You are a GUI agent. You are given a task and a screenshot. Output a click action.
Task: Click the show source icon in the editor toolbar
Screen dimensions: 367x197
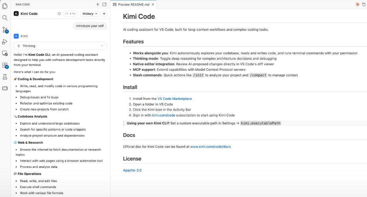point(364,5)
